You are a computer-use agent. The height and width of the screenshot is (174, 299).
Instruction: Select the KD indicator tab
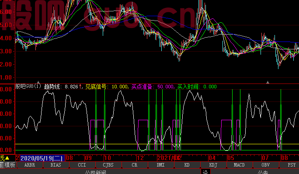tap(187, 165)
